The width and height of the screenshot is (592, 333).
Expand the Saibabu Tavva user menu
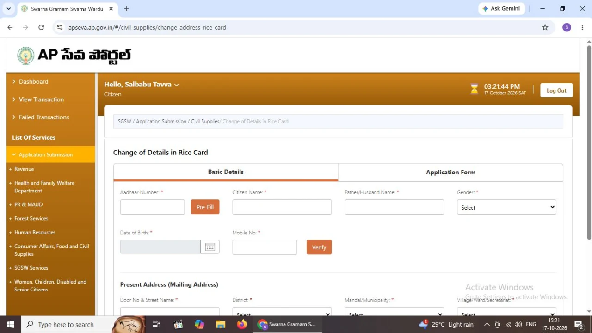[141, 85]
